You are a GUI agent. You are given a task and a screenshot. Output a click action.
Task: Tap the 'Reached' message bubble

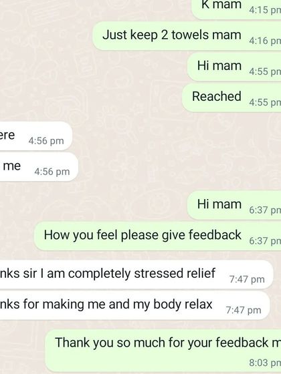231,98
